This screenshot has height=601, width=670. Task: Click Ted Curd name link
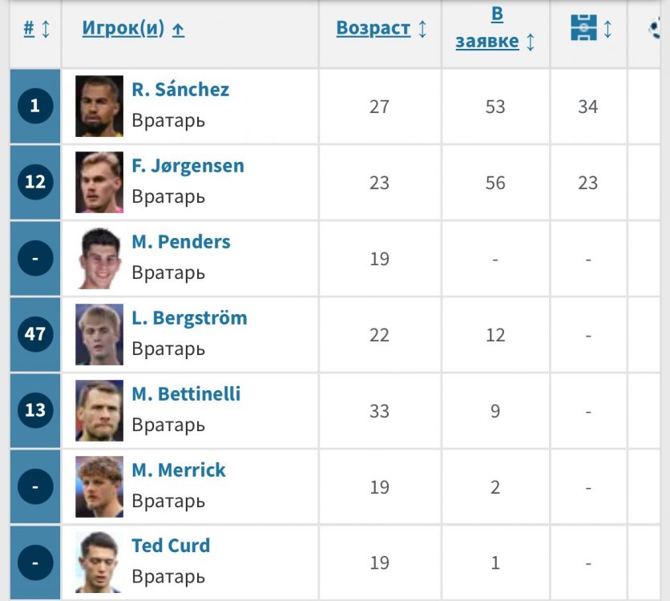[171, 547]
